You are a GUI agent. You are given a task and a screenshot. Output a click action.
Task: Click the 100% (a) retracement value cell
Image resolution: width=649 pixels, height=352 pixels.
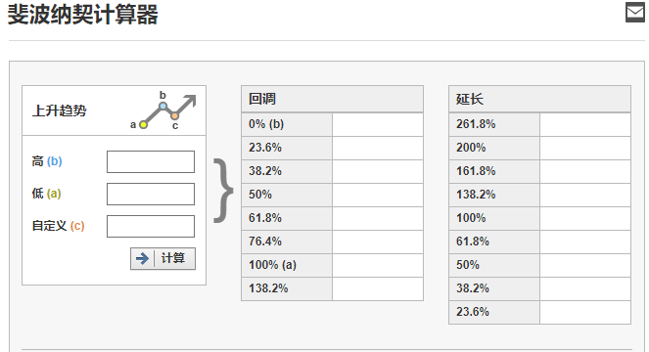tap(378, 265)
